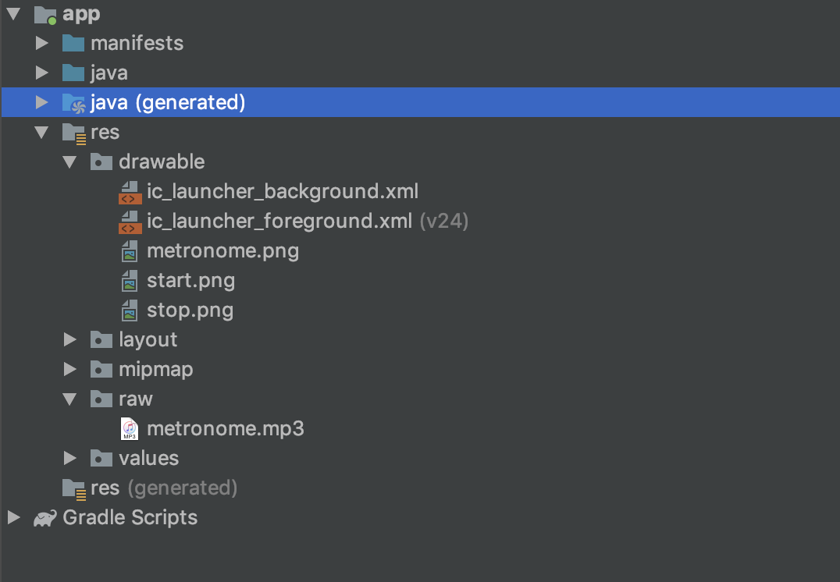This screenshot has height=582, width=840.
Task: Click the res (generated) folder icon
Action: 73,488
